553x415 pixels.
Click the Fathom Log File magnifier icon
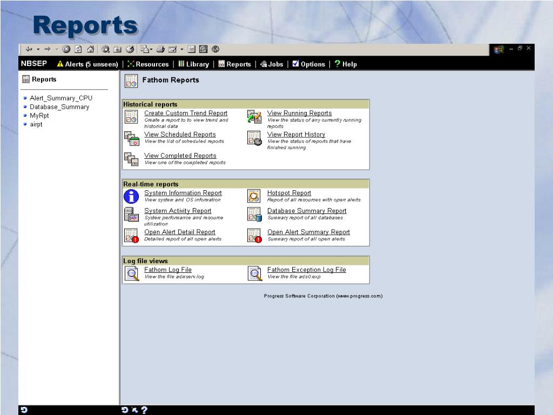pyautogui.click(x=132, y=273)
